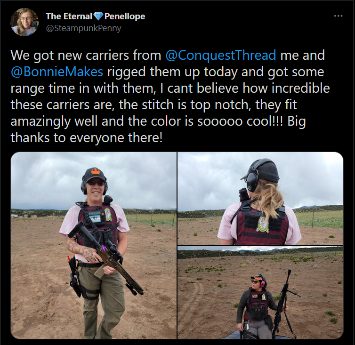Click the @SteampunkPenny handle
Screen dimensions: 355x345
[83, 28]
